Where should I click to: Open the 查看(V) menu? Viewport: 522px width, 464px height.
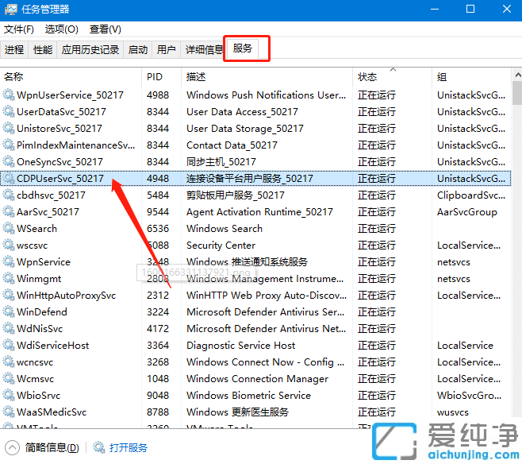point(106,29)
